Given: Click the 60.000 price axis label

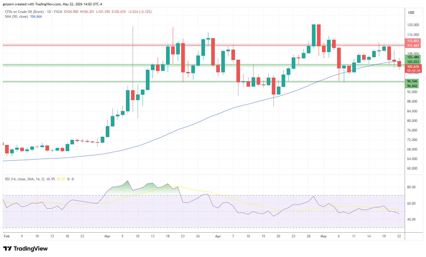Looking at the screenshot, I should (412, 168).
